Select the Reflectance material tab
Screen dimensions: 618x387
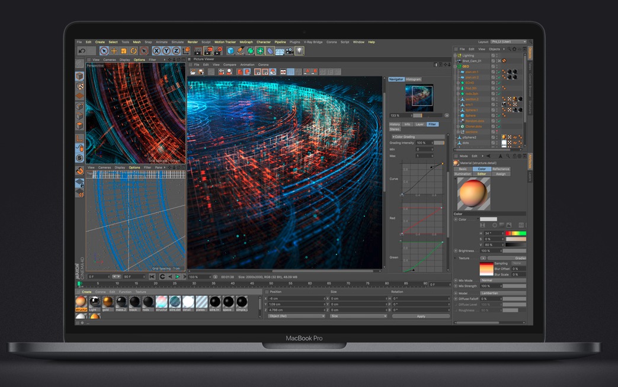[x=501, y=169]
